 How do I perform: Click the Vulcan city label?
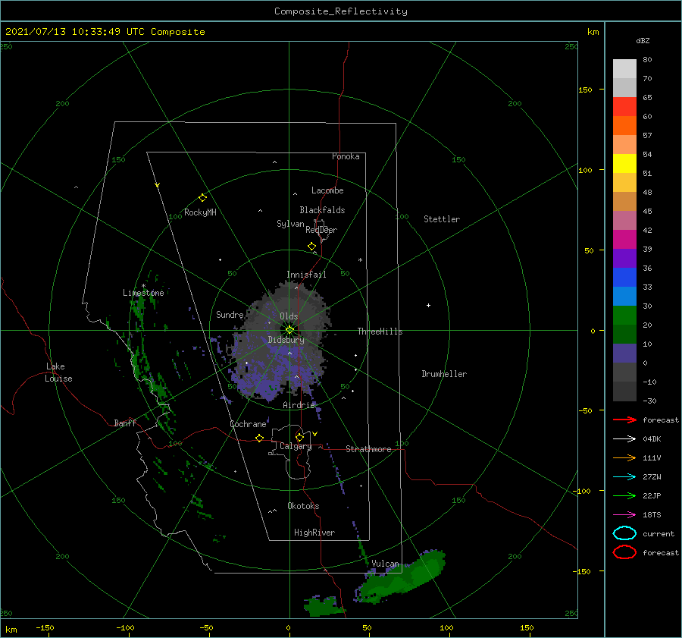(385, 564)
